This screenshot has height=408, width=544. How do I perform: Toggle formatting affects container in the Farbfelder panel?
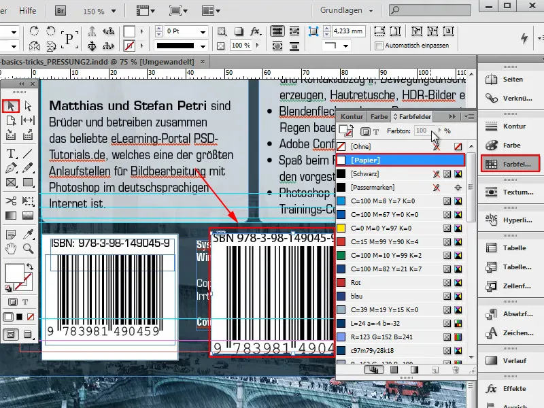(365, 131)
